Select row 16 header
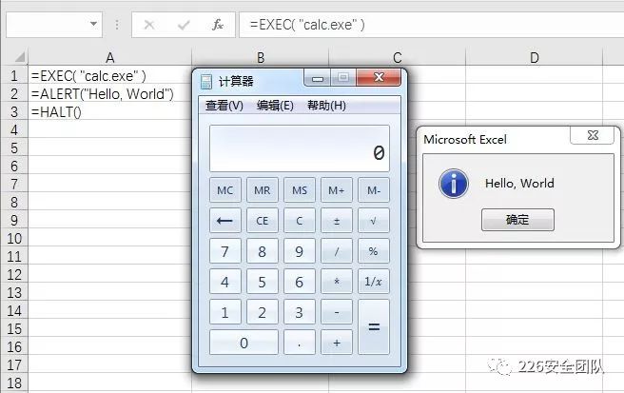The image size is (624, 393). click(14, 346)
